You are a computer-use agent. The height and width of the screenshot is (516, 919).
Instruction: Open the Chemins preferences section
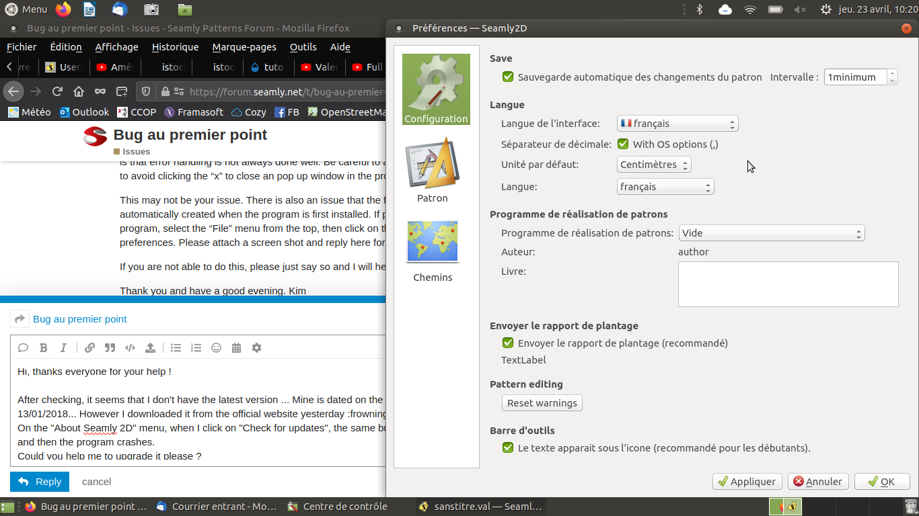(433, 249)
